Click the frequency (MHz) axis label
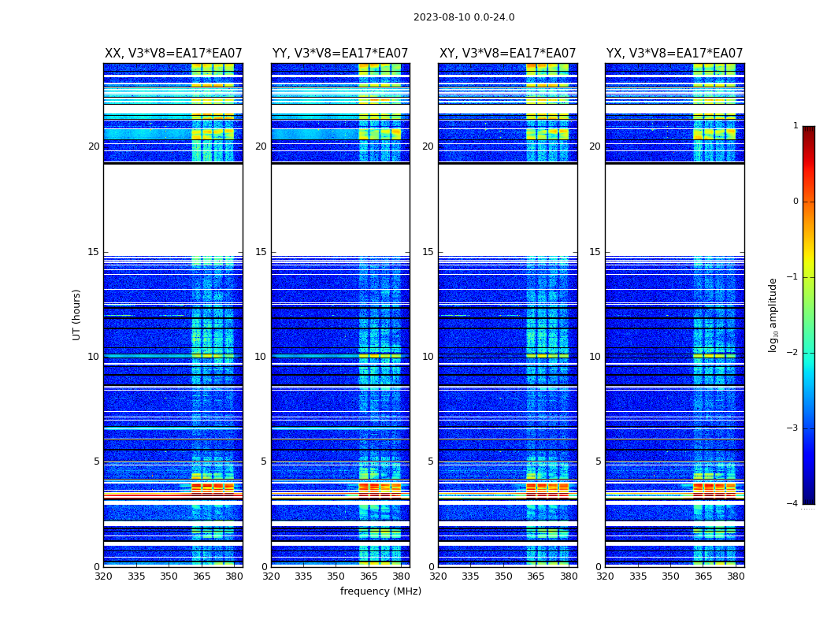 tap(380, 591)
